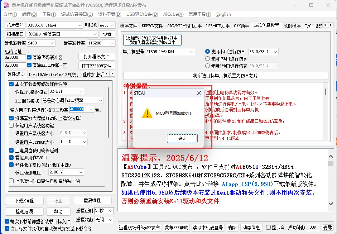The image size is (337, 234).
Task: Click the app logo icon in title bar
Action: click(x=7, y=5)
